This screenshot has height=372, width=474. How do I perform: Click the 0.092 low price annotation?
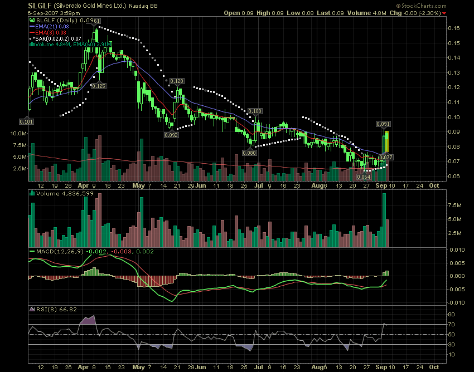click(171, 135)
